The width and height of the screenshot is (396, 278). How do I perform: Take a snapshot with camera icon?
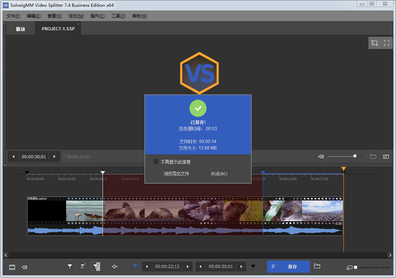tap(386, 157)
